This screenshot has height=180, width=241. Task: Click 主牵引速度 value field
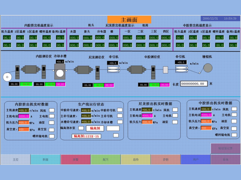click(x=86, y=116)
